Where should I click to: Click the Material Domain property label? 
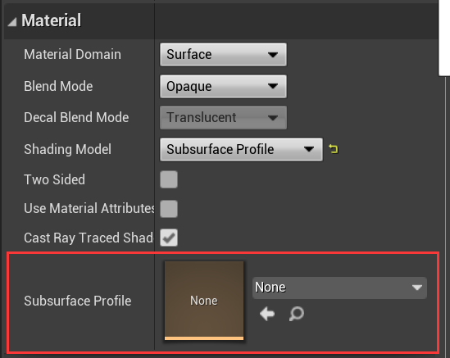click(72, 55)
